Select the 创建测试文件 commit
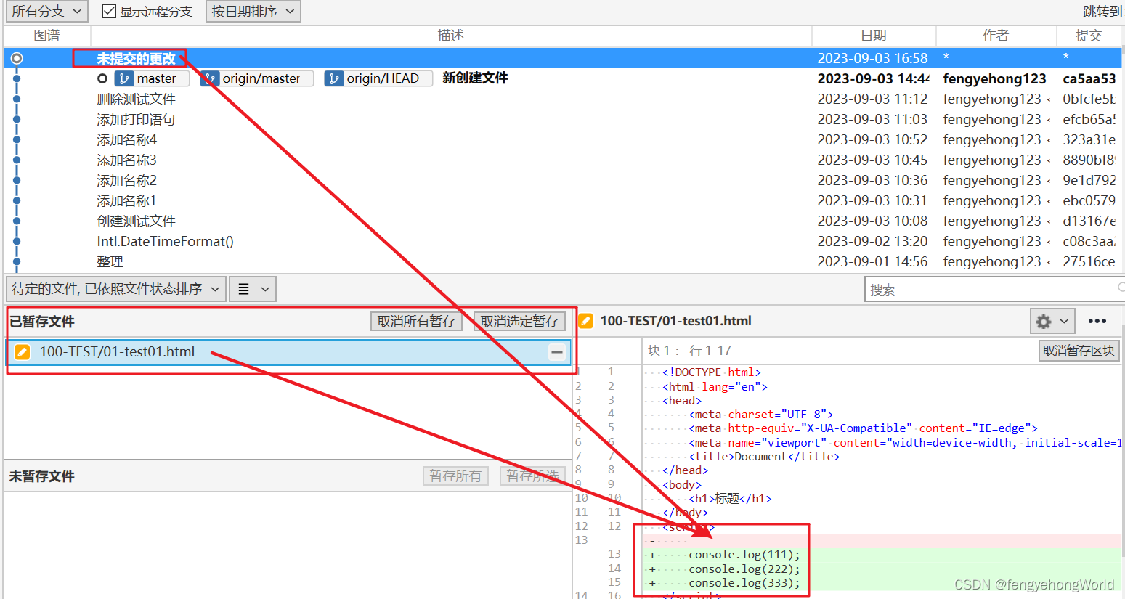 [137, 221]
